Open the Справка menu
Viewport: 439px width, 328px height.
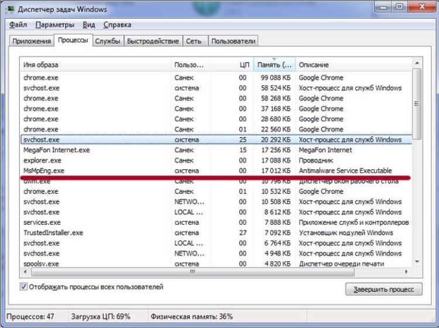117,25
